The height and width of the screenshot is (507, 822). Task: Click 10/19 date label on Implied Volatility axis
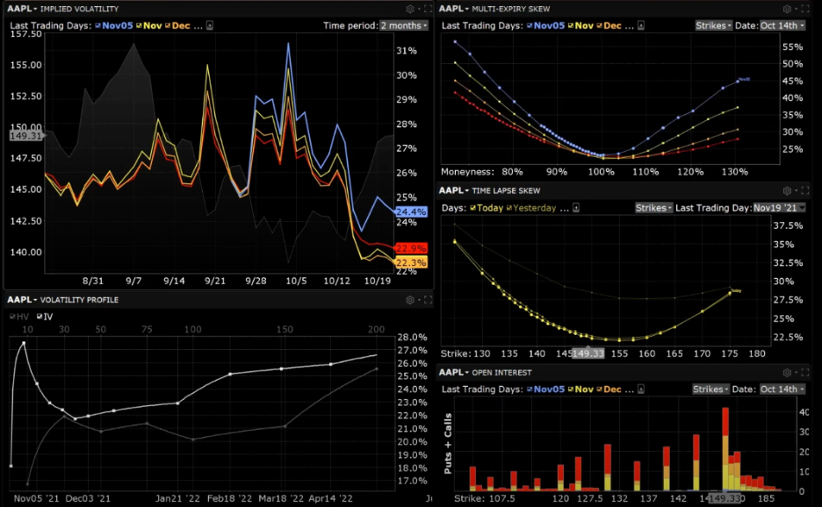(378, 281)
